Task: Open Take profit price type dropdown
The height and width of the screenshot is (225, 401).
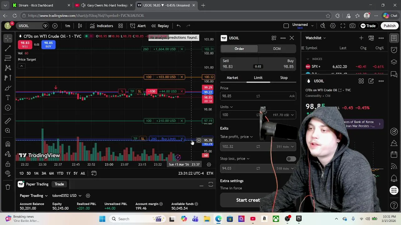Action: pyautogui.click(x=237, y=137)
